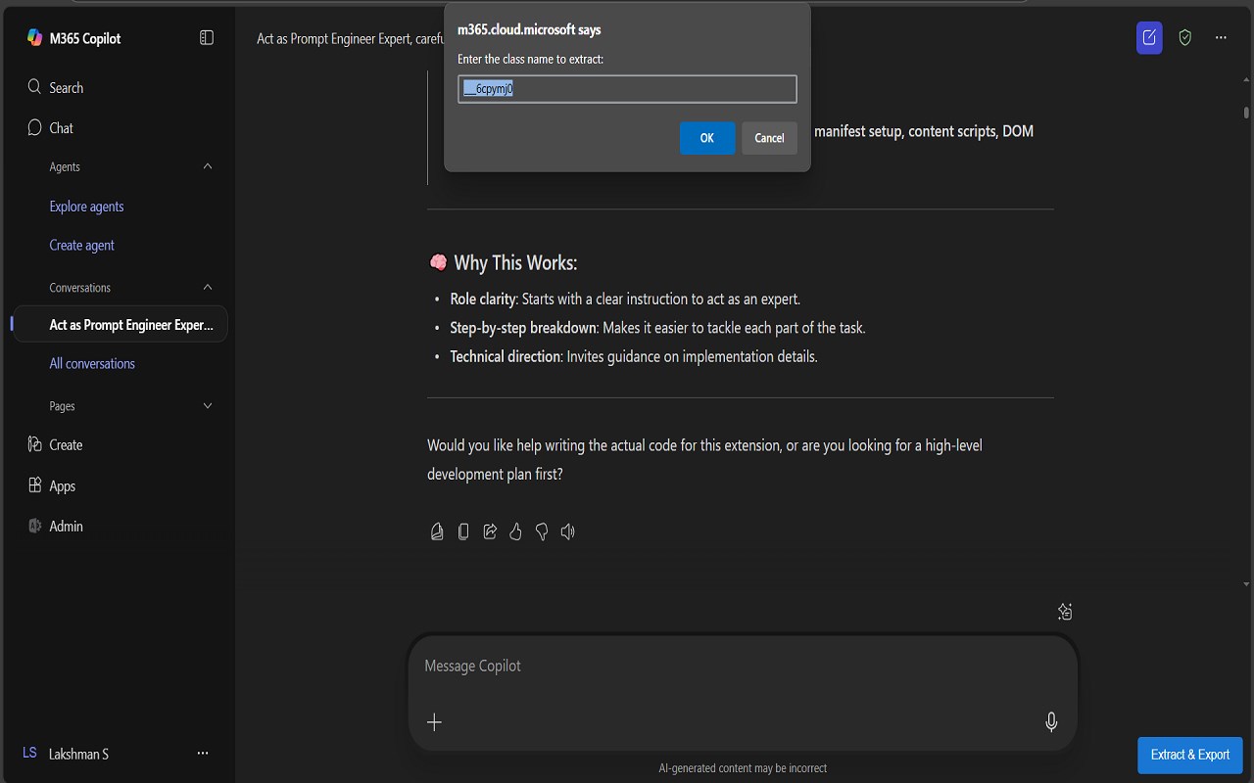Click the Role clarity bullet text
1254x783 pixels.
(625, 299)
